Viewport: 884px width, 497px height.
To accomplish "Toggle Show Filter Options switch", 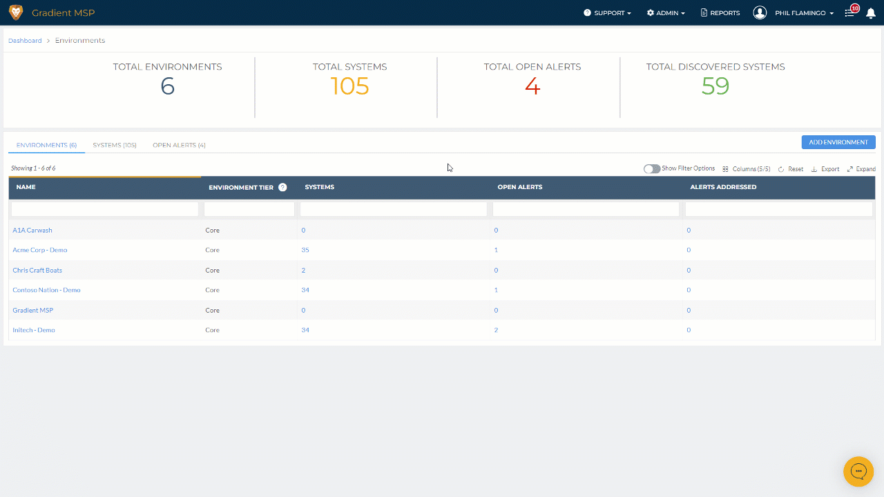I will [x=651, y=169].
